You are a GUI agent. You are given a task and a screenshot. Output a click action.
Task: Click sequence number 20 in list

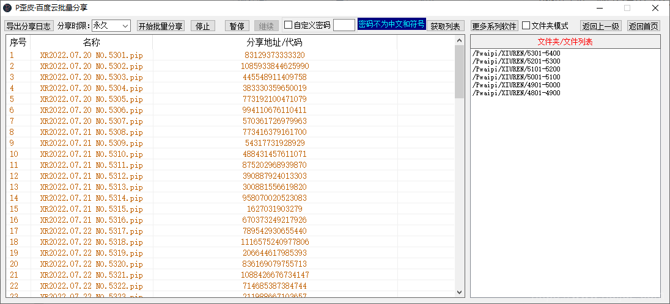point(14,264)
